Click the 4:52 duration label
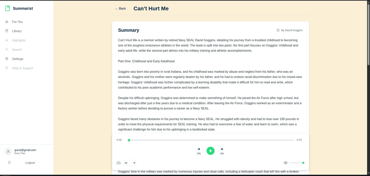The width and height of the screenshot is (370, 176). [x=299, y=140]
